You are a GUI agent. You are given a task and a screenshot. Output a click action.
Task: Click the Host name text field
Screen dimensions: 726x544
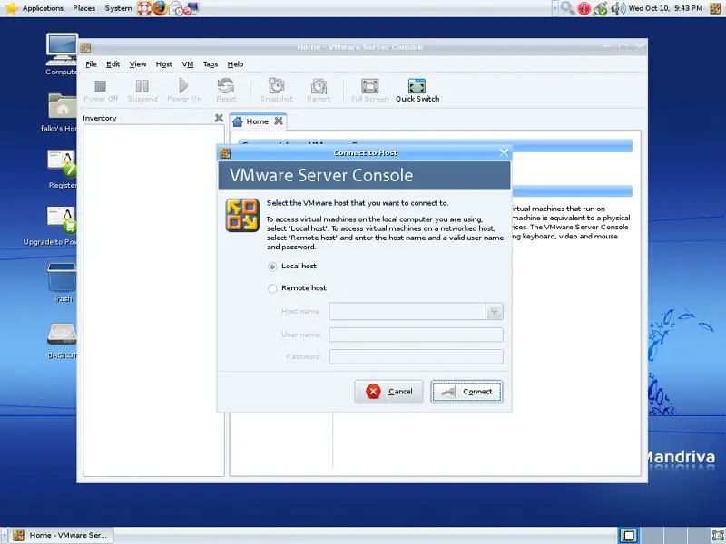(x=407, y=311)
